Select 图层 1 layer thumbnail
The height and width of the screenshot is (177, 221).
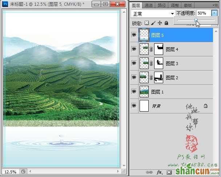coord(144,92)
